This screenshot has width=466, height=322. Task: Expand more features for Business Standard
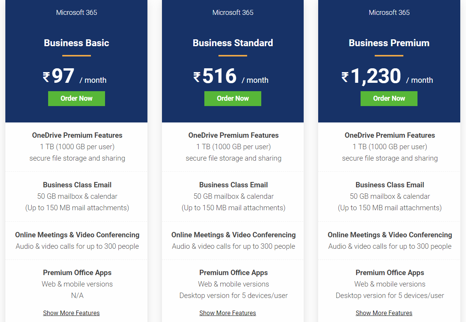click(228, 313)
